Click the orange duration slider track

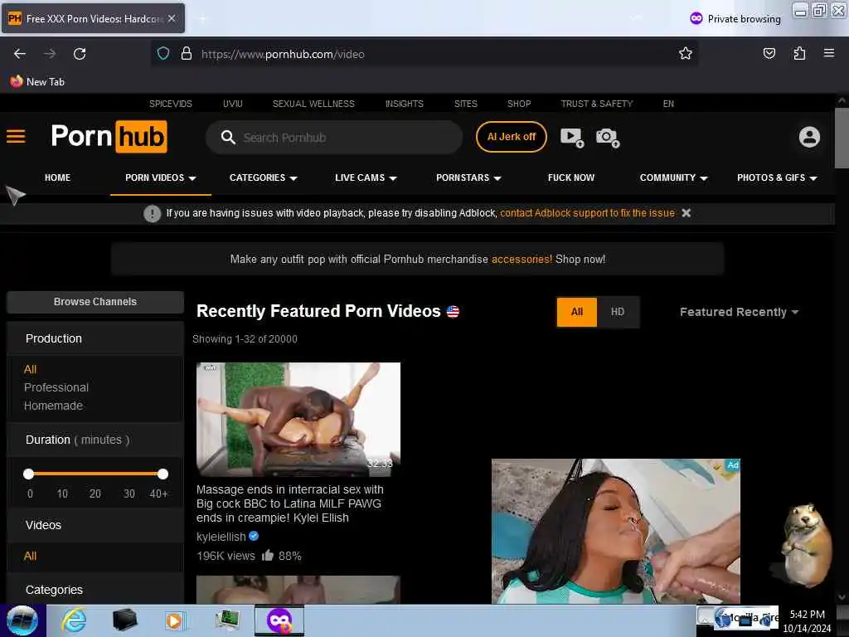[96, 474]
